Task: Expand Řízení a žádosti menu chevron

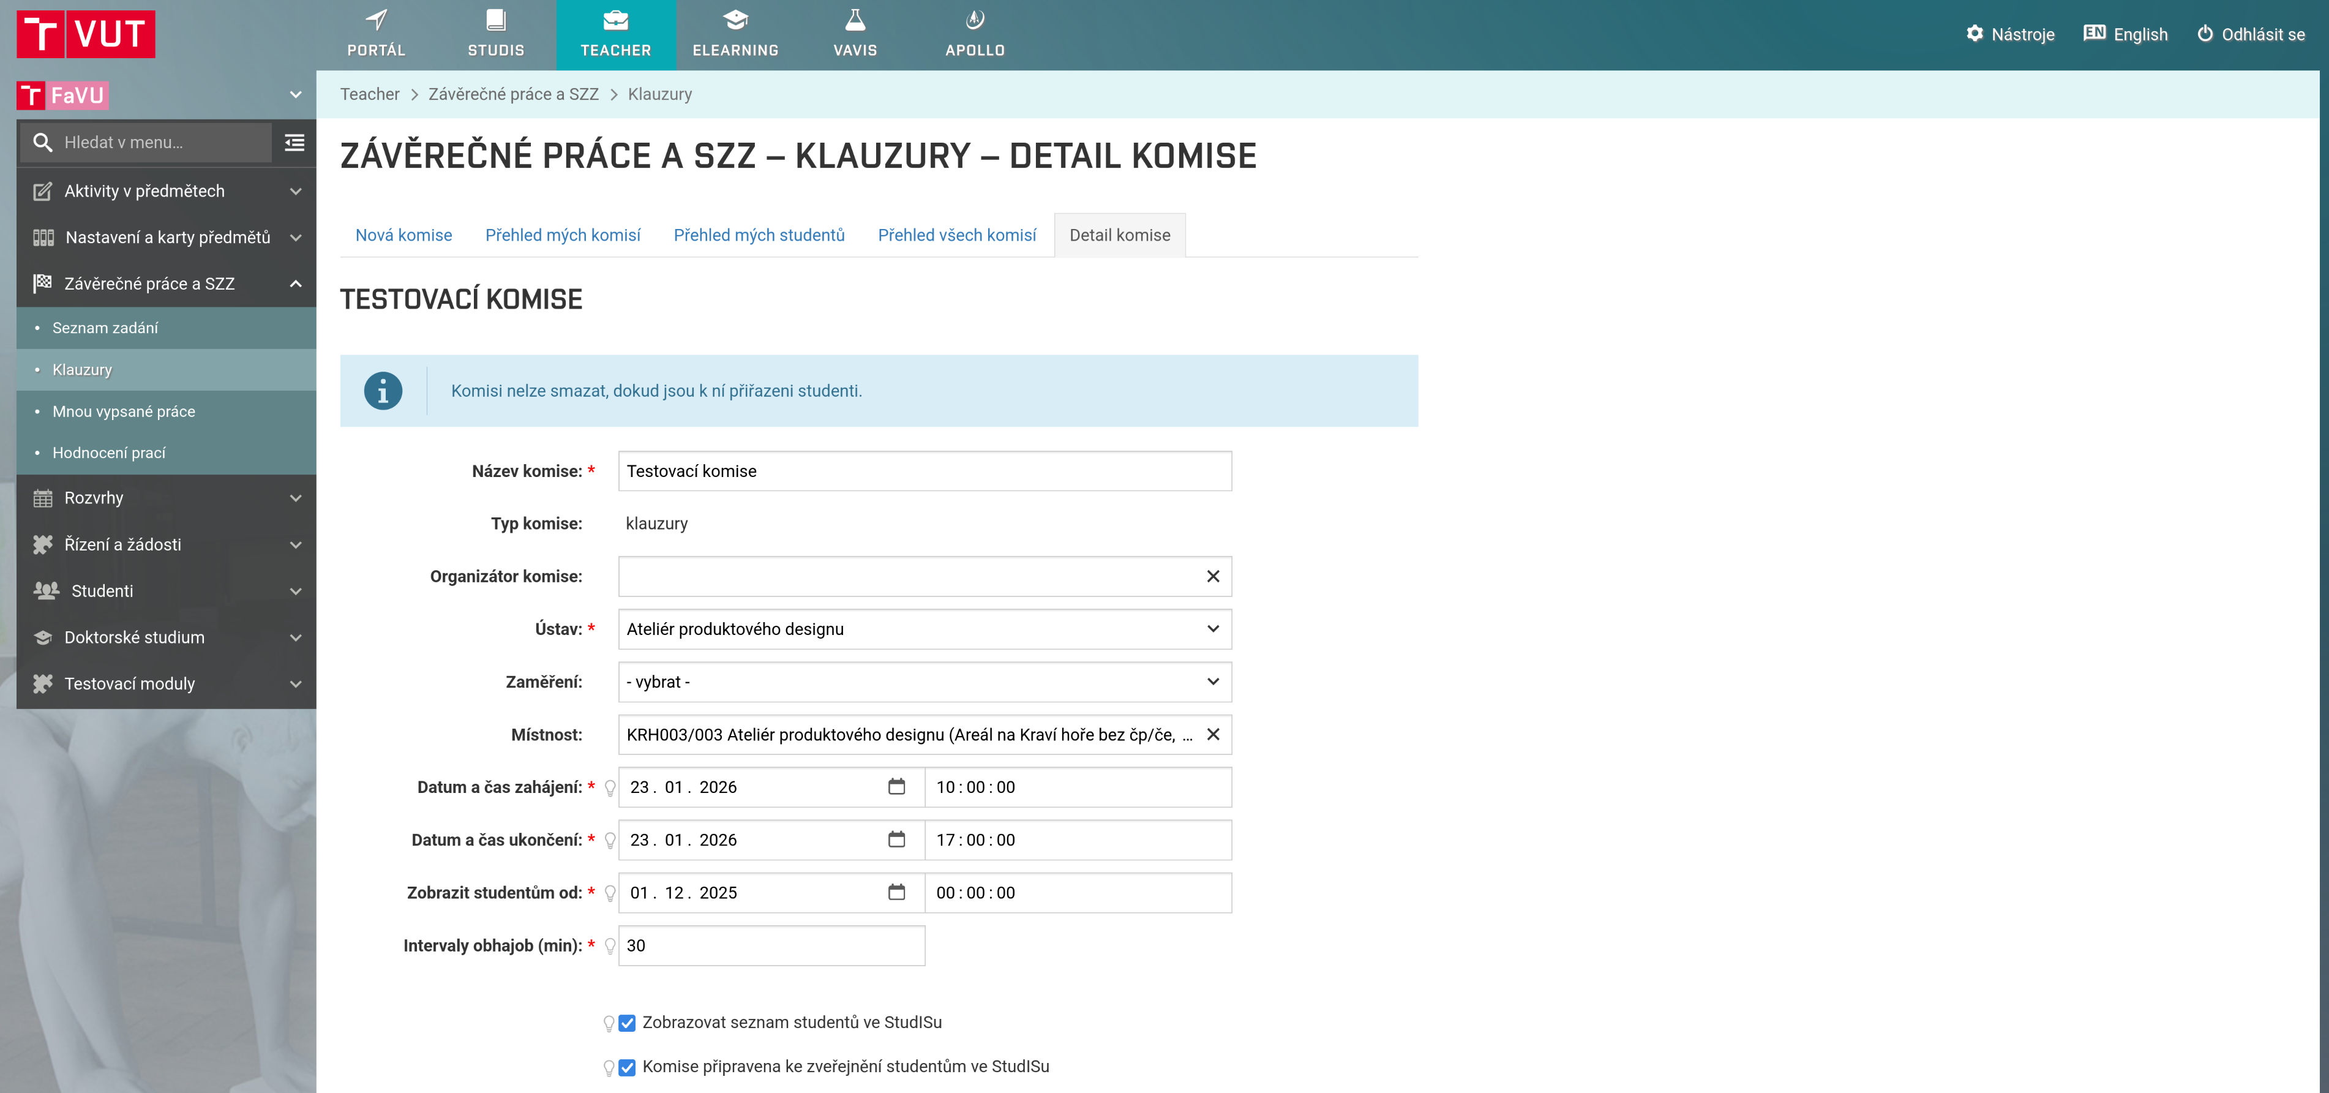Action: [296, 544]
